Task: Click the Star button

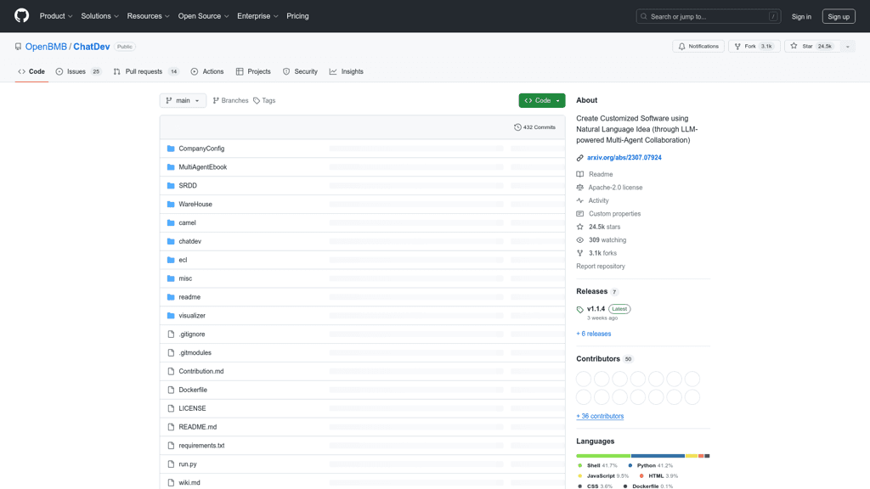Action: click(803, 47)
